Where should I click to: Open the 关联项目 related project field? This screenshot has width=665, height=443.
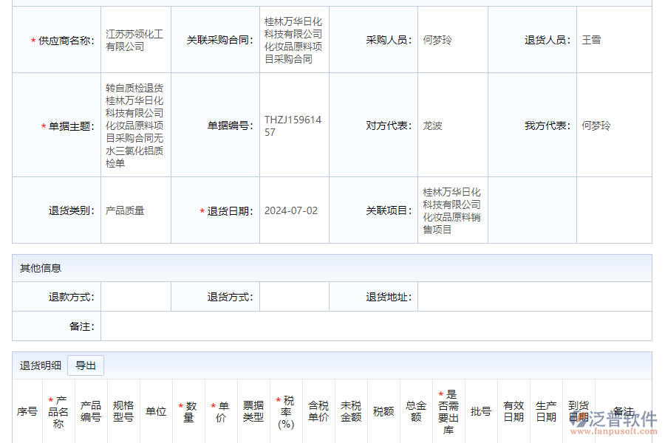[x=453, y=209]
